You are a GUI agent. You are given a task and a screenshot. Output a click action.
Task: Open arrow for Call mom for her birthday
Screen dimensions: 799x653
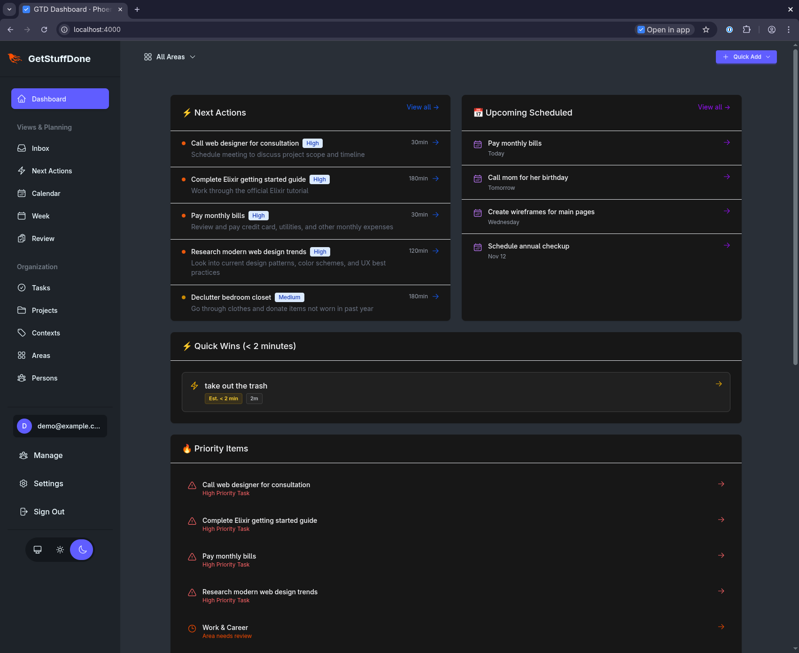[727, 177]
